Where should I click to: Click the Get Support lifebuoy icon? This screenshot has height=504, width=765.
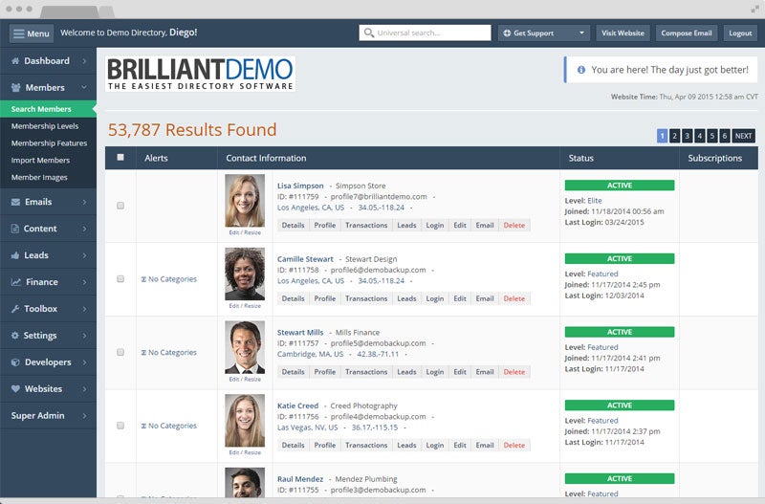coord(507,33)
